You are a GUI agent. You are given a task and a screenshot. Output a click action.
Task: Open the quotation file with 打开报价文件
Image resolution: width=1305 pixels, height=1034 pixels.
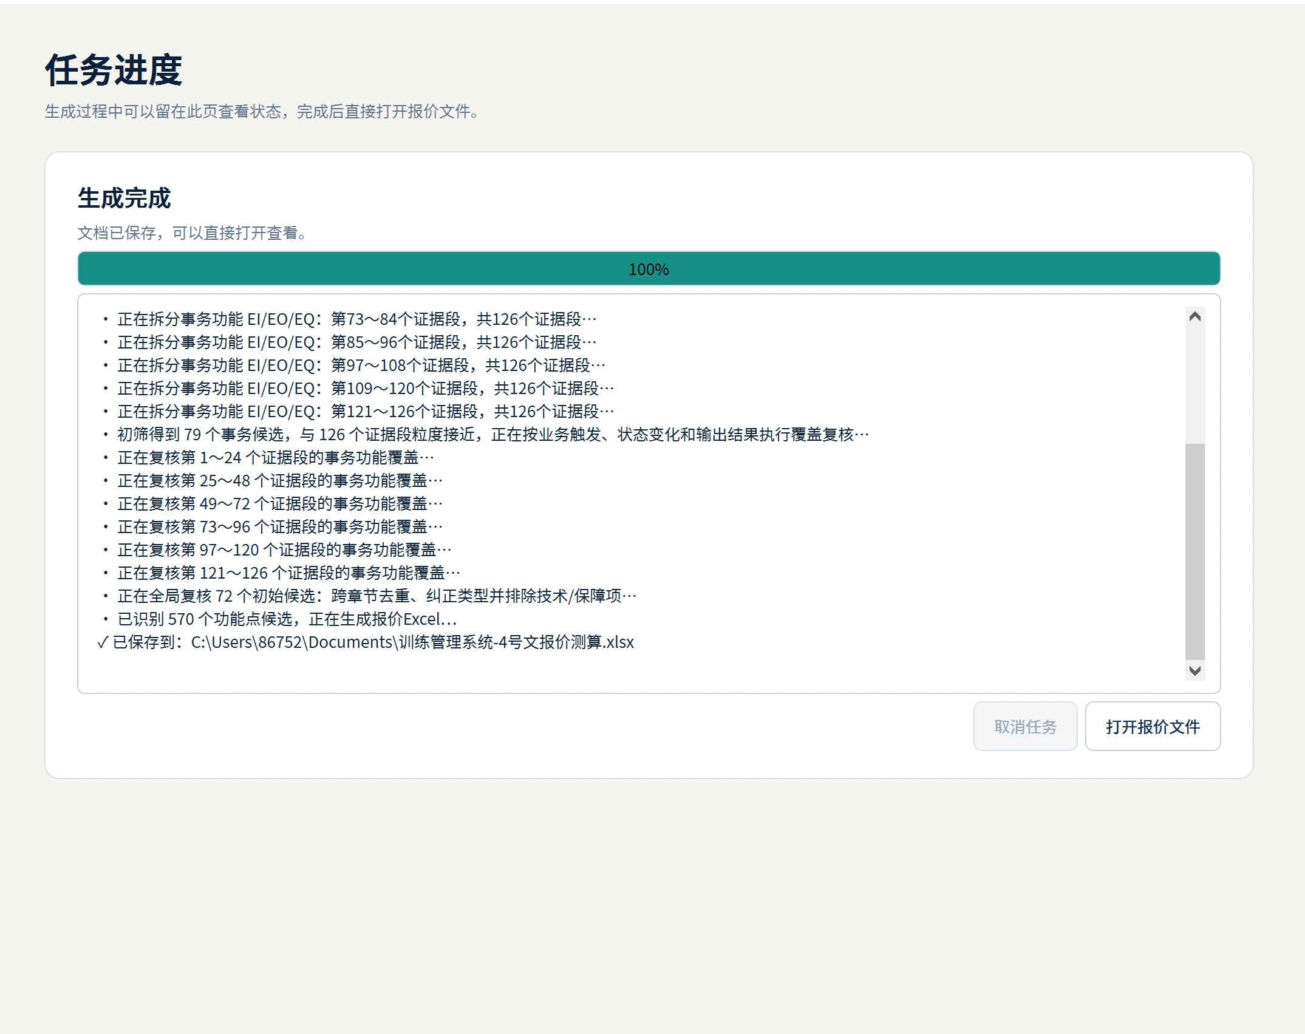(1152, 726)
